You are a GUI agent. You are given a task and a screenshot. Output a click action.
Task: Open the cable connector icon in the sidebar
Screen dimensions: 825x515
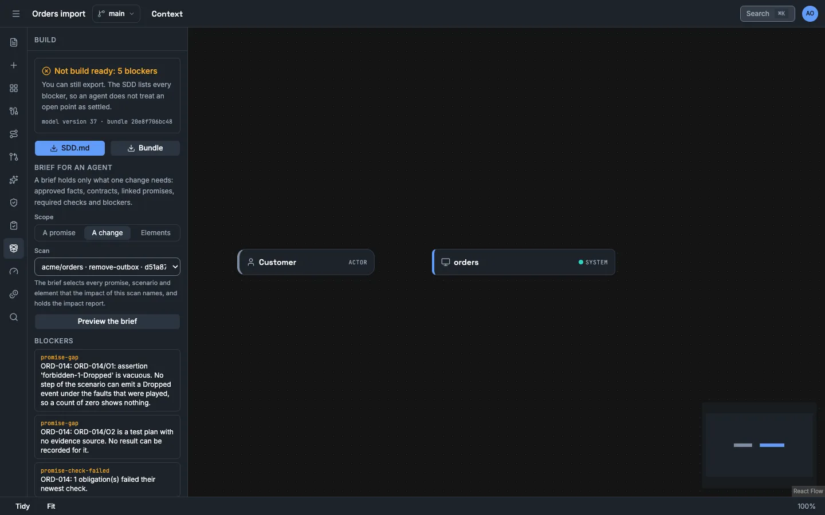coord(14,111)
